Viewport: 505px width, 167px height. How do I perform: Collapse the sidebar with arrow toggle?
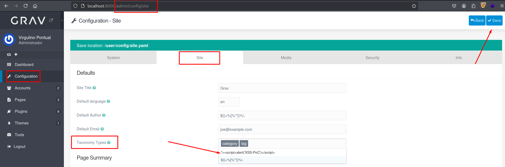coord(62,20)
